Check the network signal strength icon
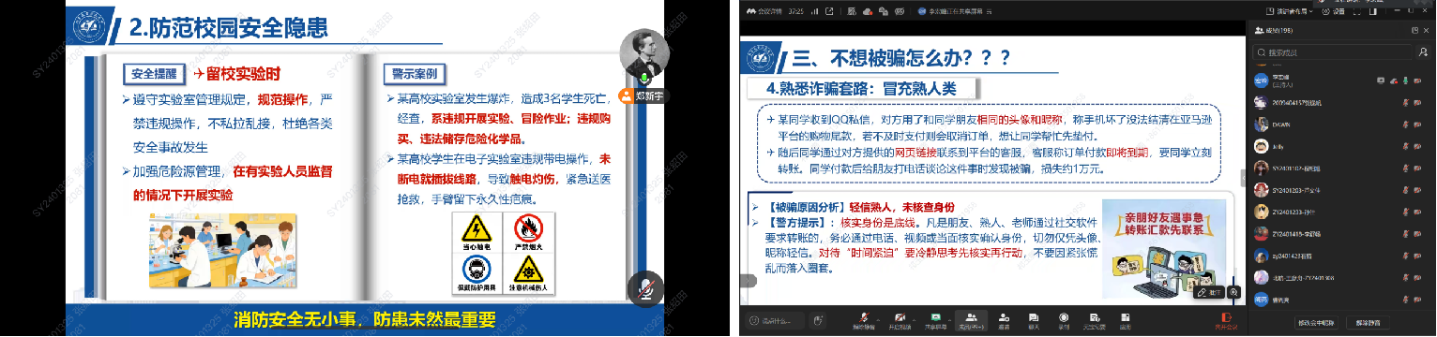1437x337 pixels. tap(814, 11)
